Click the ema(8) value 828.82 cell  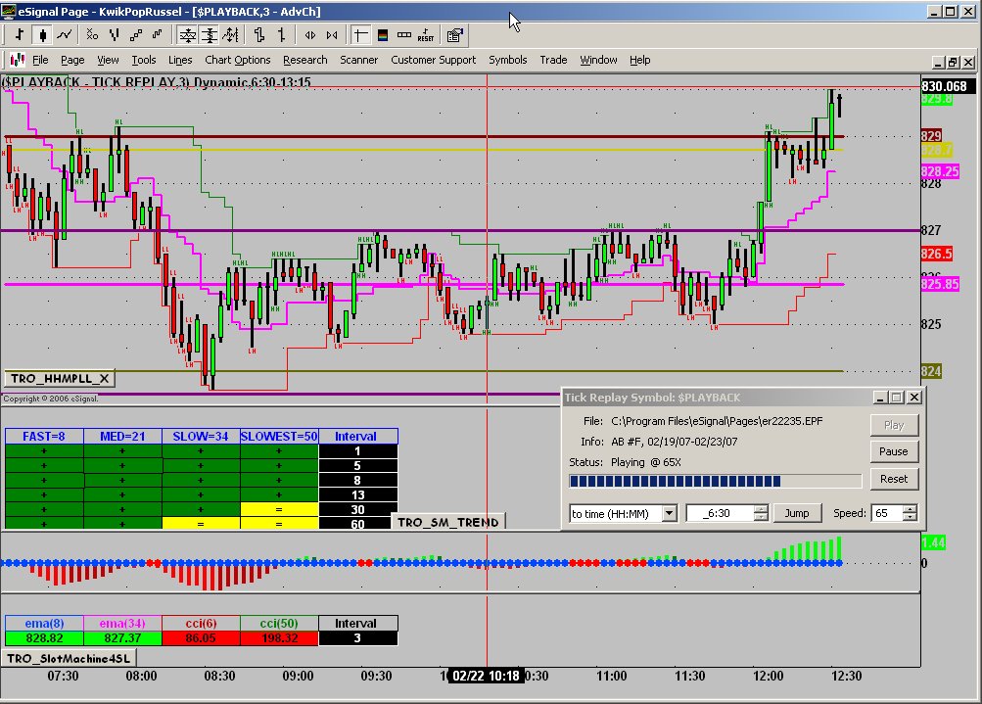44,638
